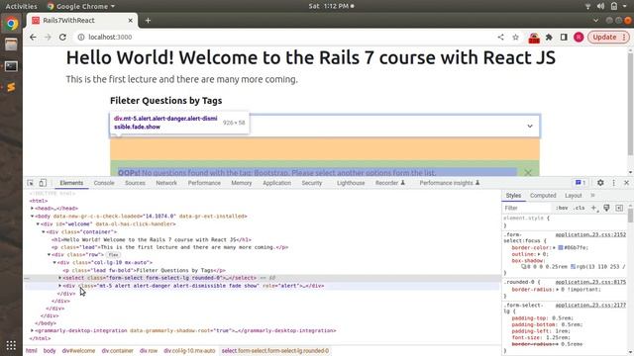Click the Chrome Update button
This screenshot has height=356, width=634.
608,38
